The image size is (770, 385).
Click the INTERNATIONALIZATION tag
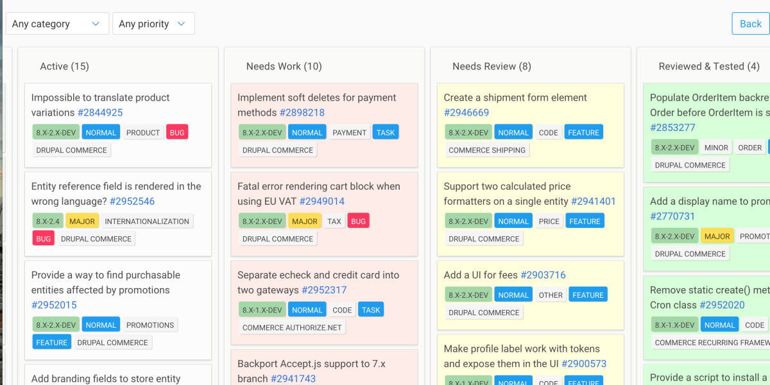point(147,221)
